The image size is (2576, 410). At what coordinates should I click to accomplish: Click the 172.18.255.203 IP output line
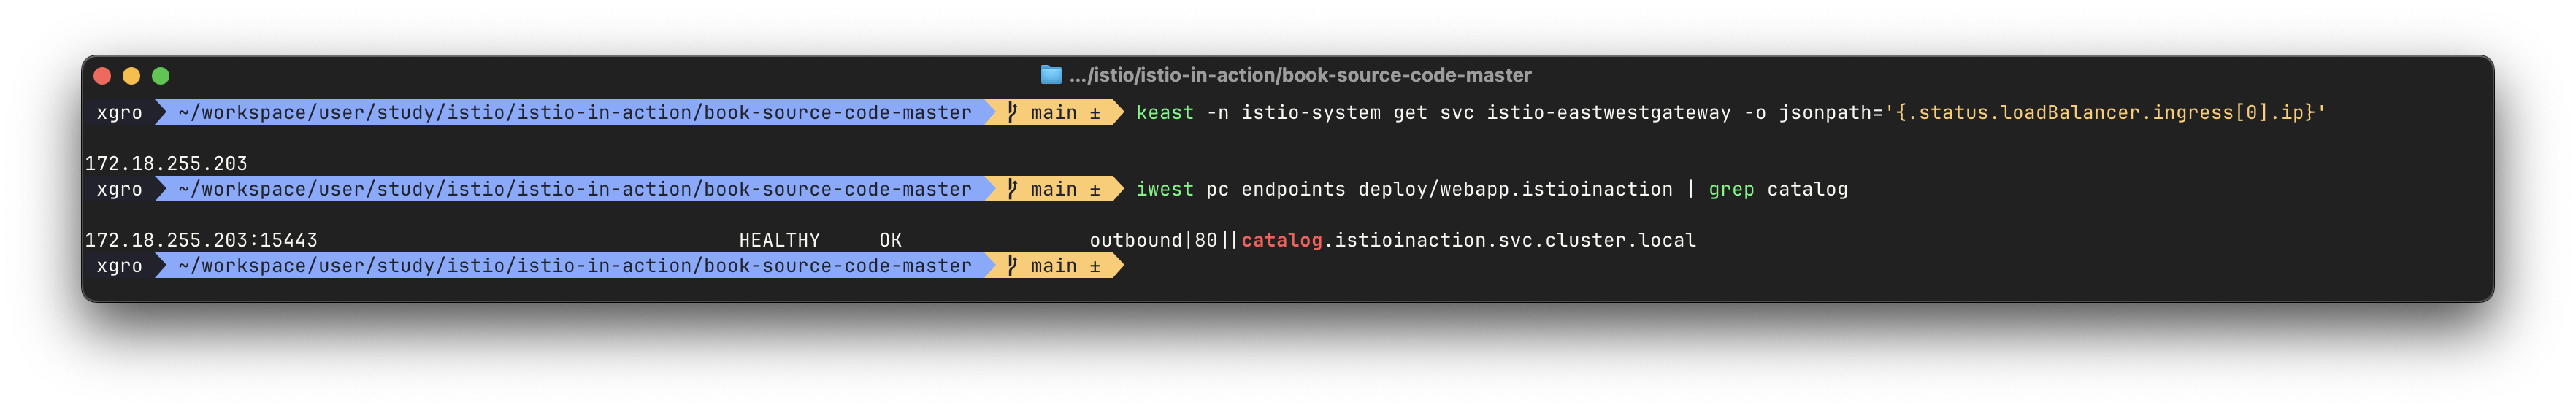click(x=166, y=163)
